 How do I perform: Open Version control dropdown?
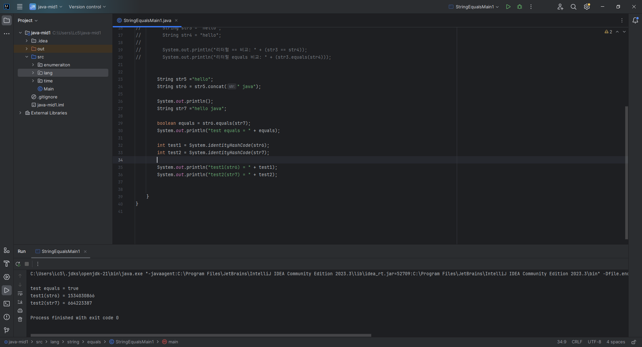coord(87,7)
